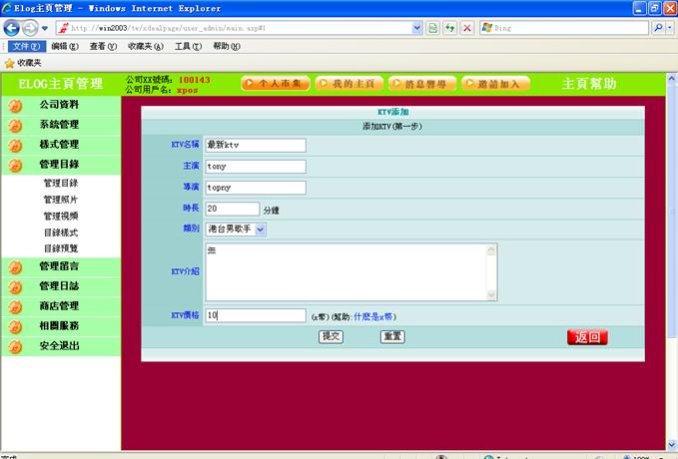The image size is (678, 459).
Task: Click the 收藏夹 star icon in favorites bar
Action: 10,62
